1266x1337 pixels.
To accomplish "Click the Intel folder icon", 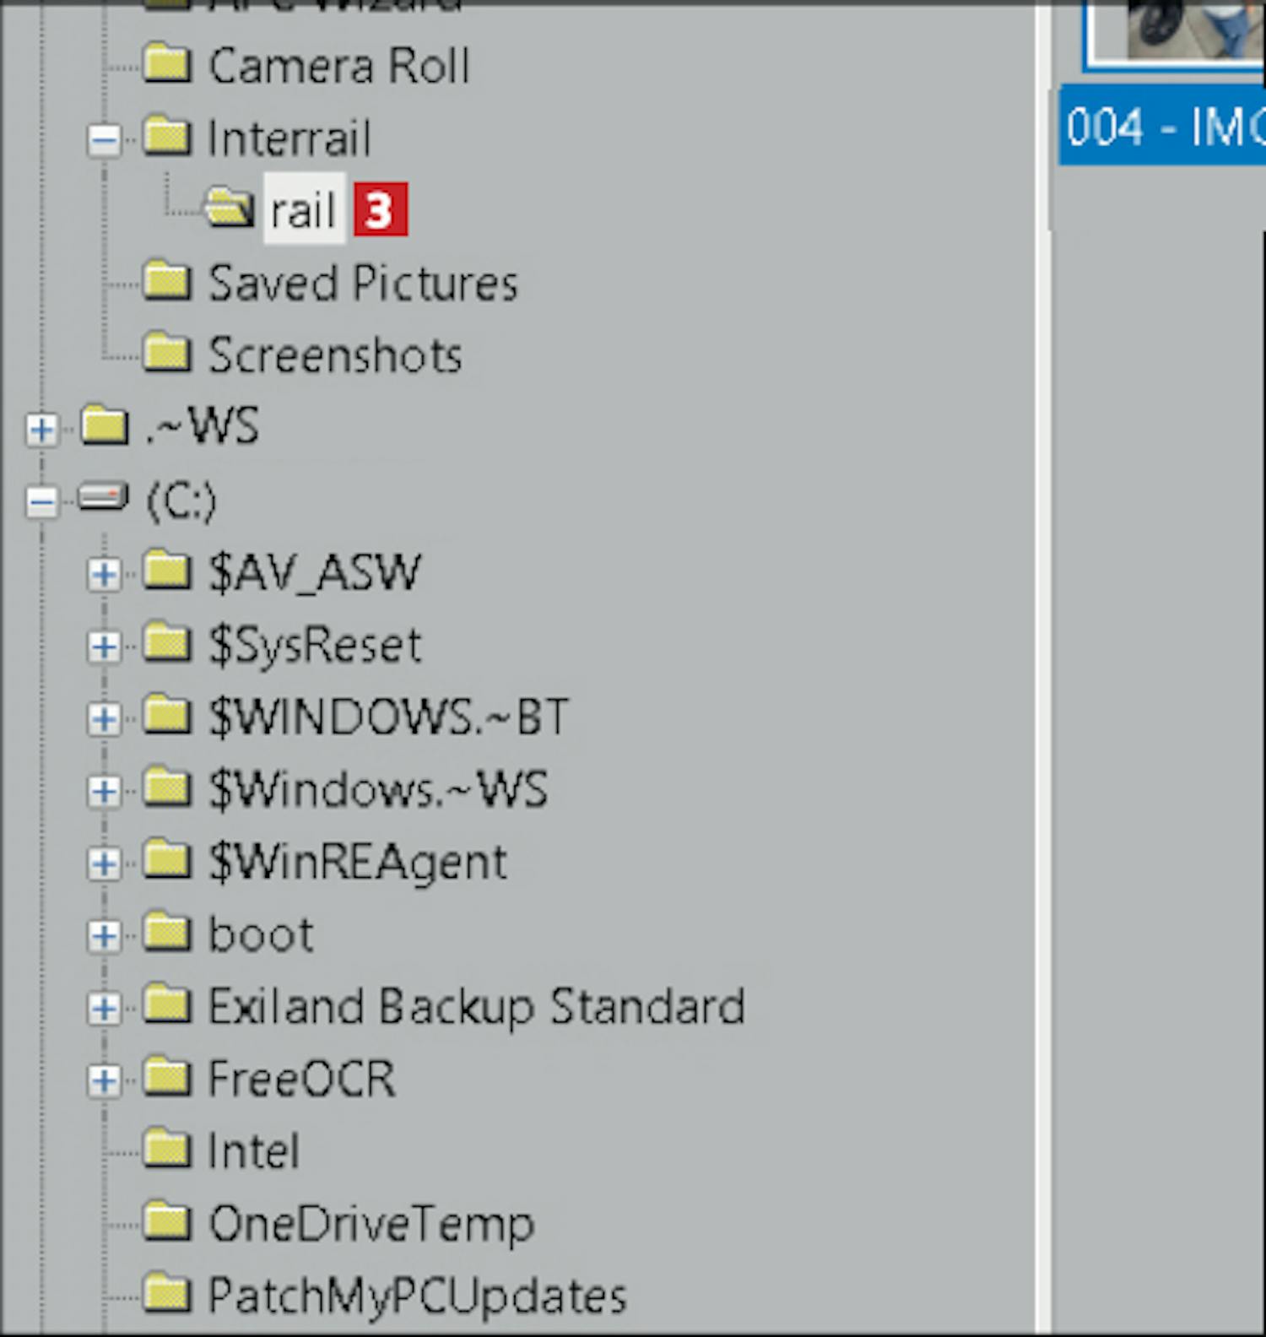I will [x=166, y=1150].
